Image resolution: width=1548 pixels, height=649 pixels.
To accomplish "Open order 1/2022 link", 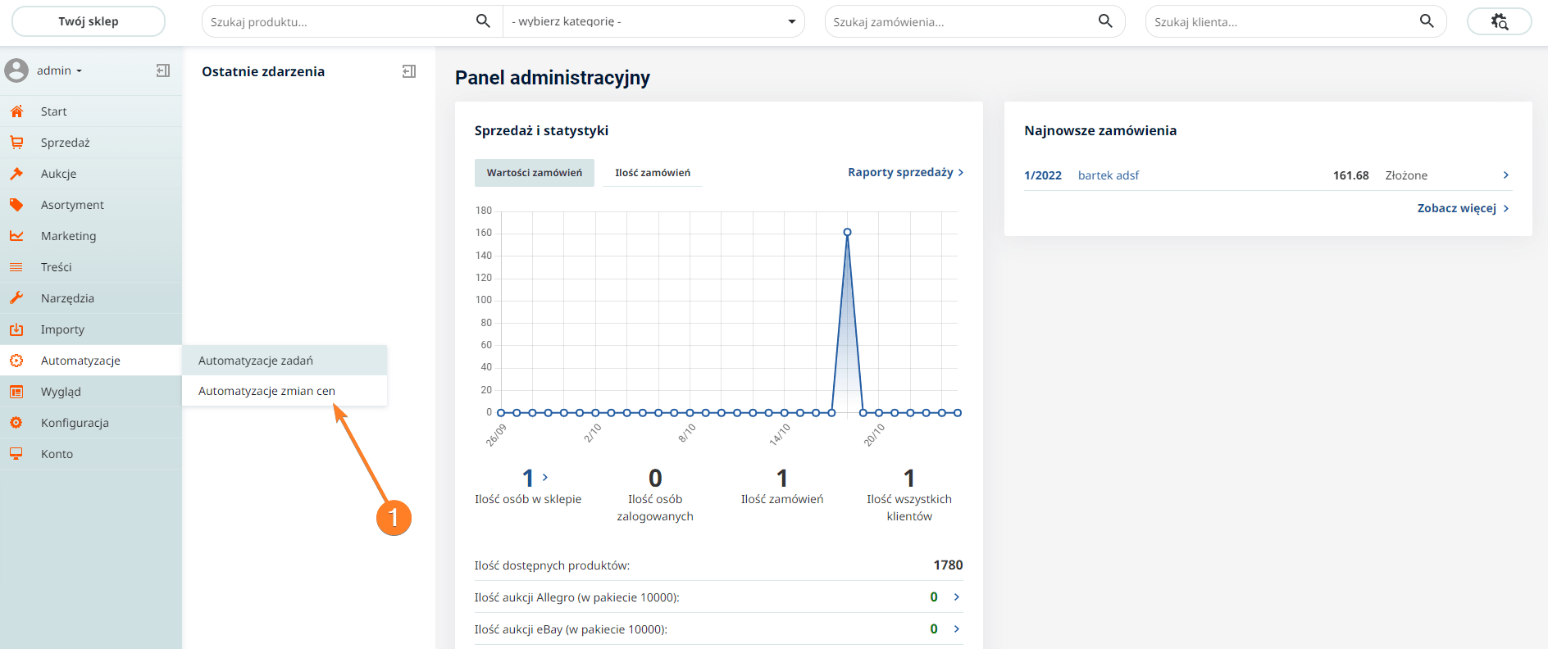I will point(1043,175).
